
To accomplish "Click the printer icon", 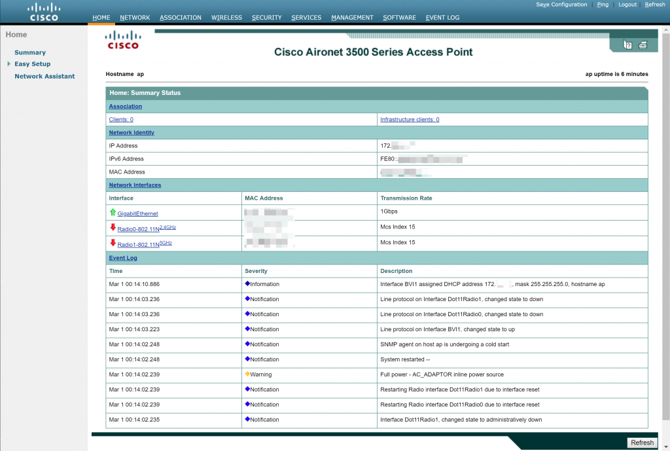I will (x=643, y=45).
